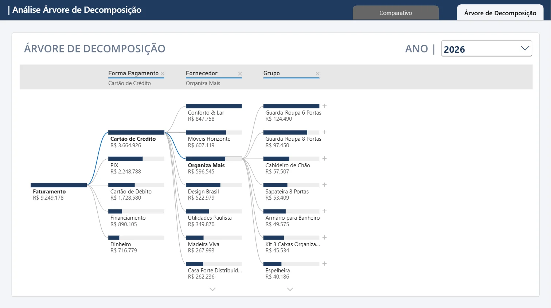Expand Kit 3 Caixas Organiza with plus icon
The width and height of the screenshot is (551, 308).
pos(324,237)
